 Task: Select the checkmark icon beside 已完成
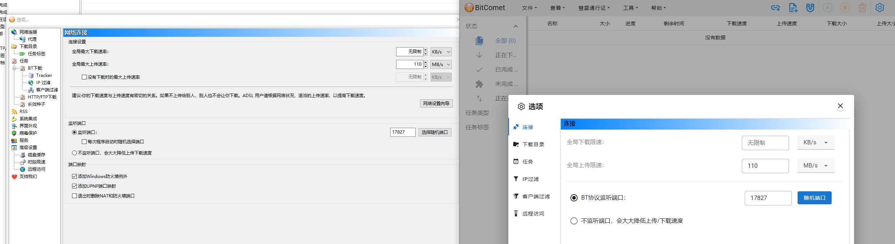pos(479,70)
